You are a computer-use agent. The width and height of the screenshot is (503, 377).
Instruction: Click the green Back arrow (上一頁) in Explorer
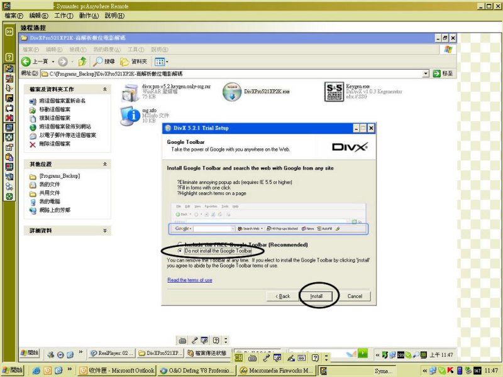(x=26, y=62)
